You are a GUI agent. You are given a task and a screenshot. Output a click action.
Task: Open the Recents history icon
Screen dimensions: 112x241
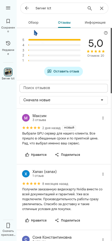8,43
